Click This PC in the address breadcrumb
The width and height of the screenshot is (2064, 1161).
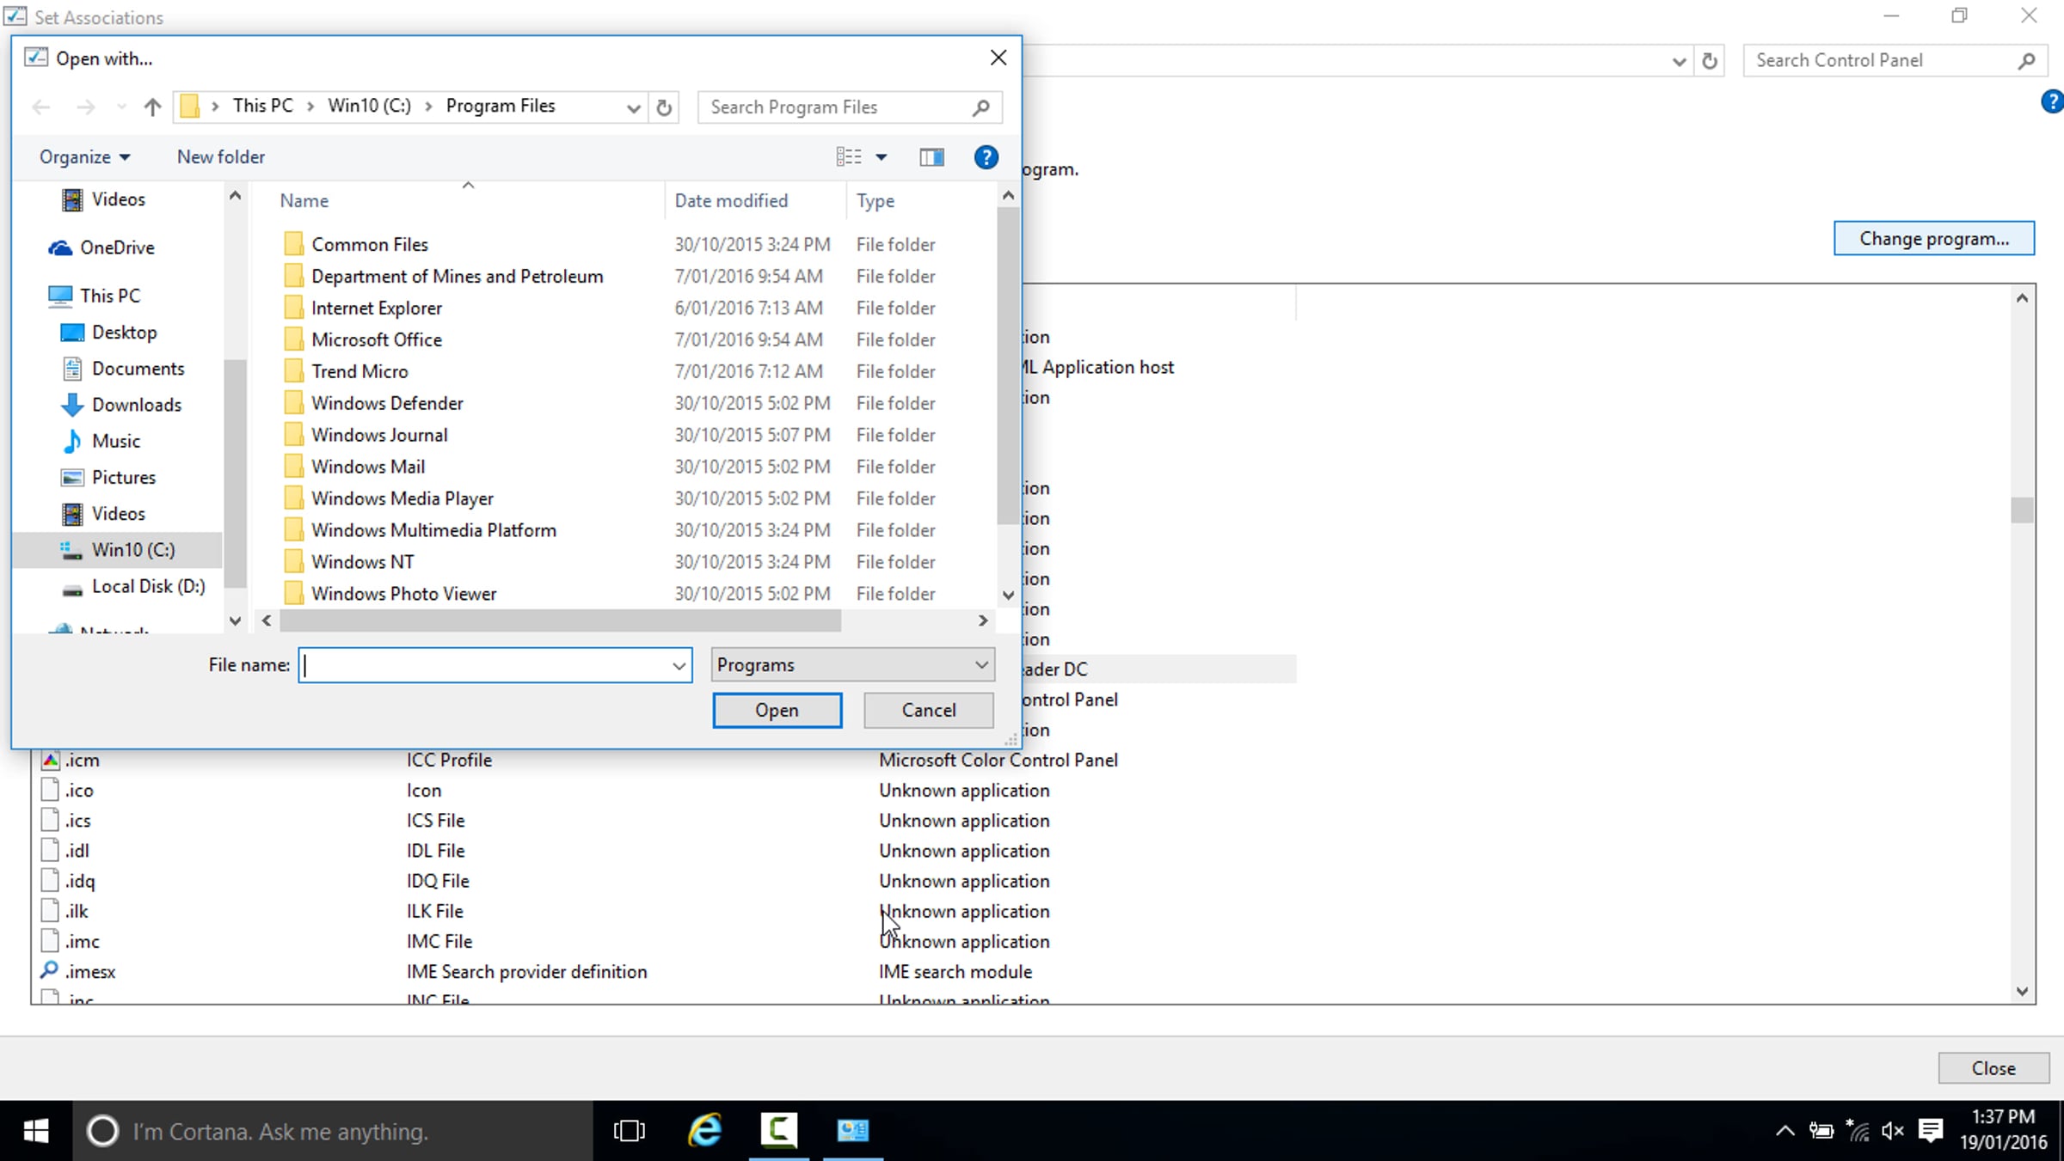[x=262, y=106]
